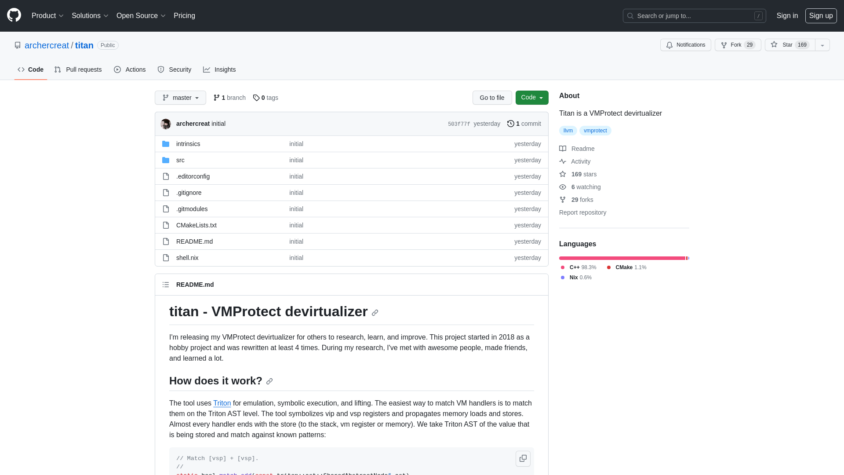Viewport: 844px width, 475px height.
Task: Click the star icon in Star button
Action: 774,45
